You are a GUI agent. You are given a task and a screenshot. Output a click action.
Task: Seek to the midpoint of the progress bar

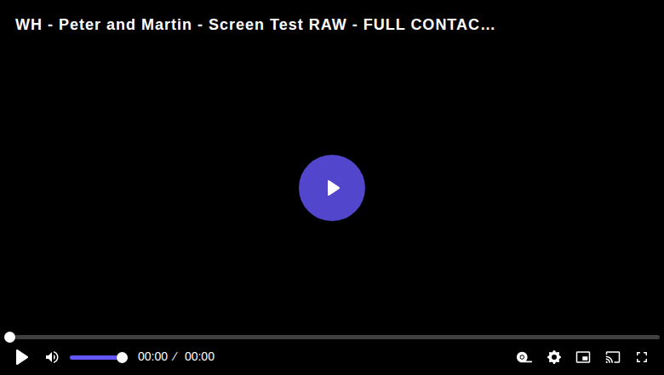coord(332,337)
